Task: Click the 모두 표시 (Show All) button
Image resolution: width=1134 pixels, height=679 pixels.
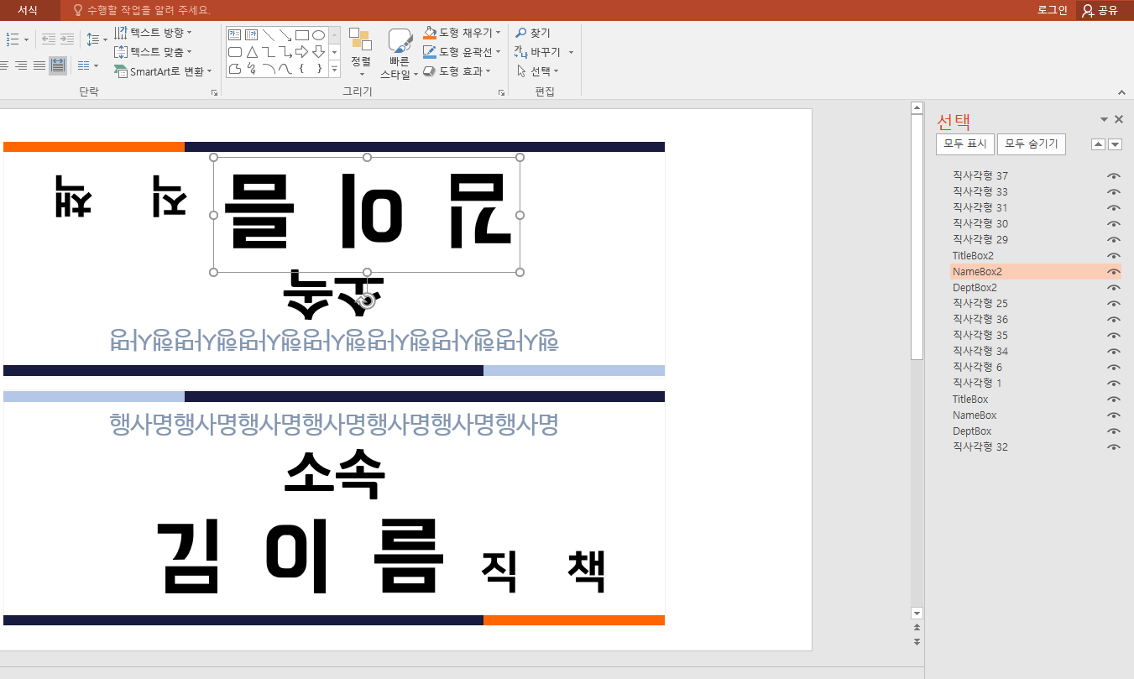Action: 965,144
